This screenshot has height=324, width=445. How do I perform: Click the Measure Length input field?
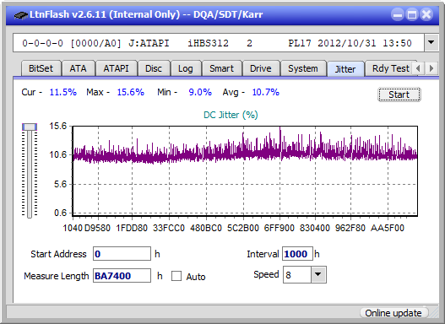point(122,276)
